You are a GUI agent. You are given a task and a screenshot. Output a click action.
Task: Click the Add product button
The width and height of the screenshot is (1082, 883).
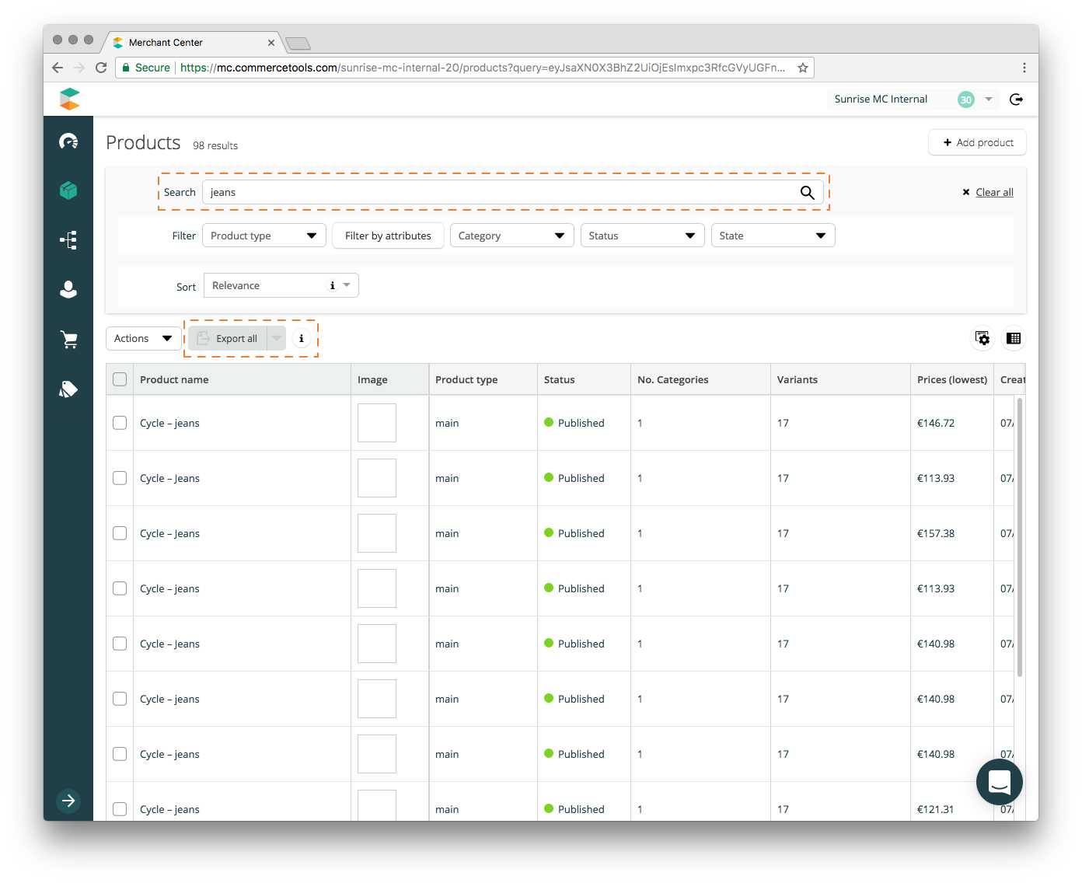point(977,142)
